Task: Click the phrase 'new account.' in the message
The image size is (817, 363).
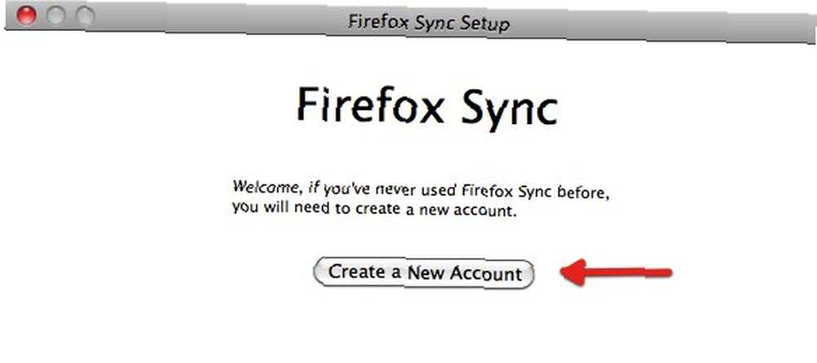Action: coord(471,212)
